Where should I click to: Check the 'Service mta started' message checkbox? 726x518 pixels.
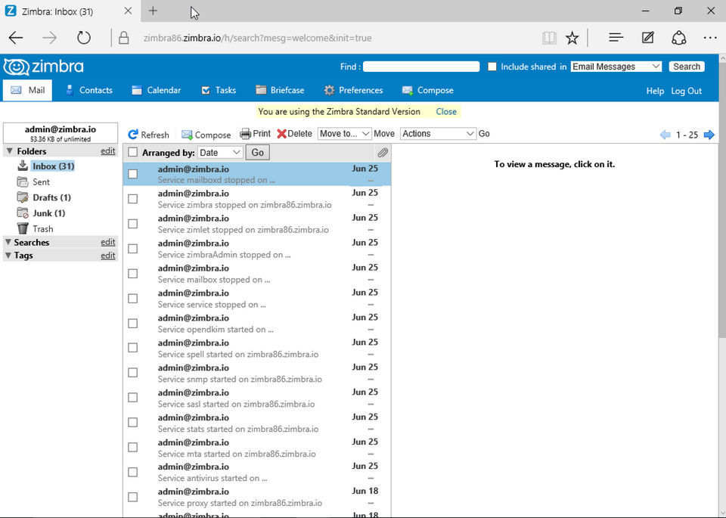tap(133, 447)
